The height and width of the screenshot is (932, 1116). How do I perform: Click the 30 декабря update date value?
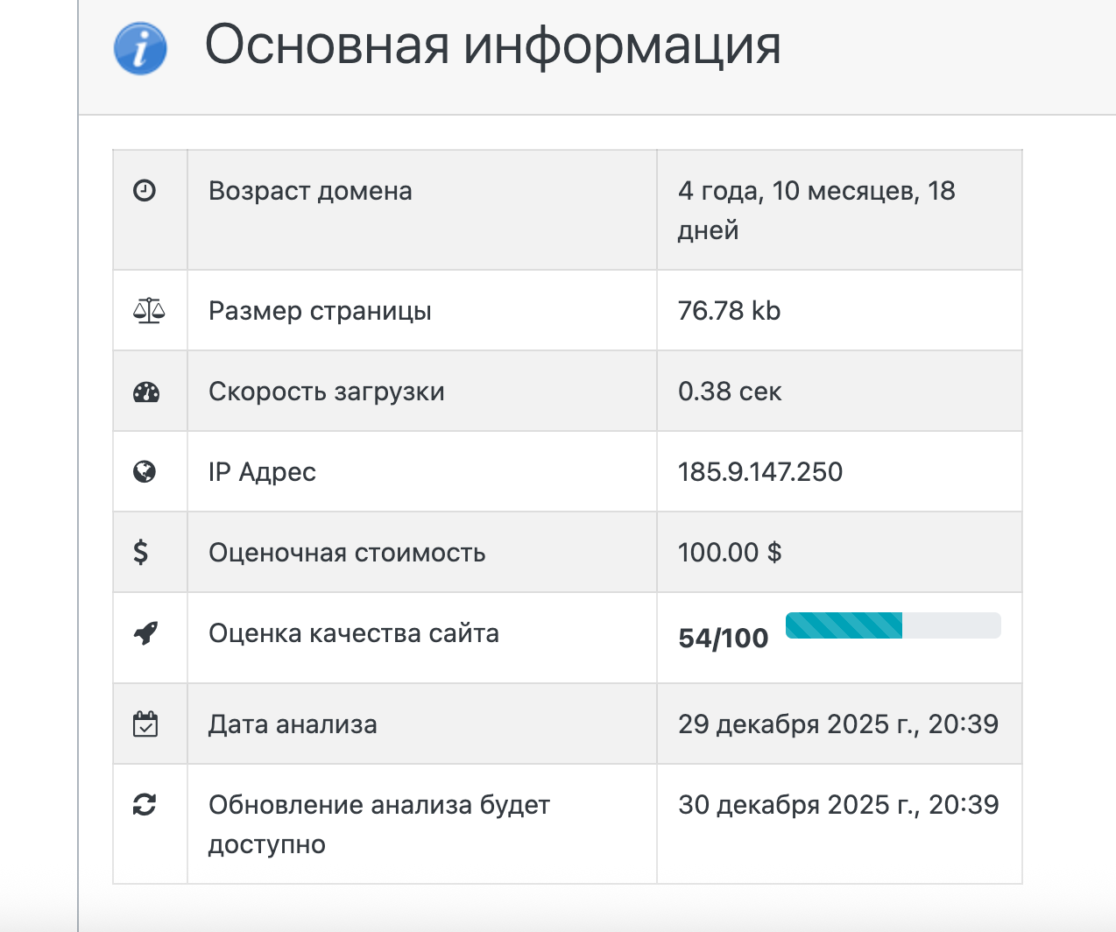[x=837, y=805]
